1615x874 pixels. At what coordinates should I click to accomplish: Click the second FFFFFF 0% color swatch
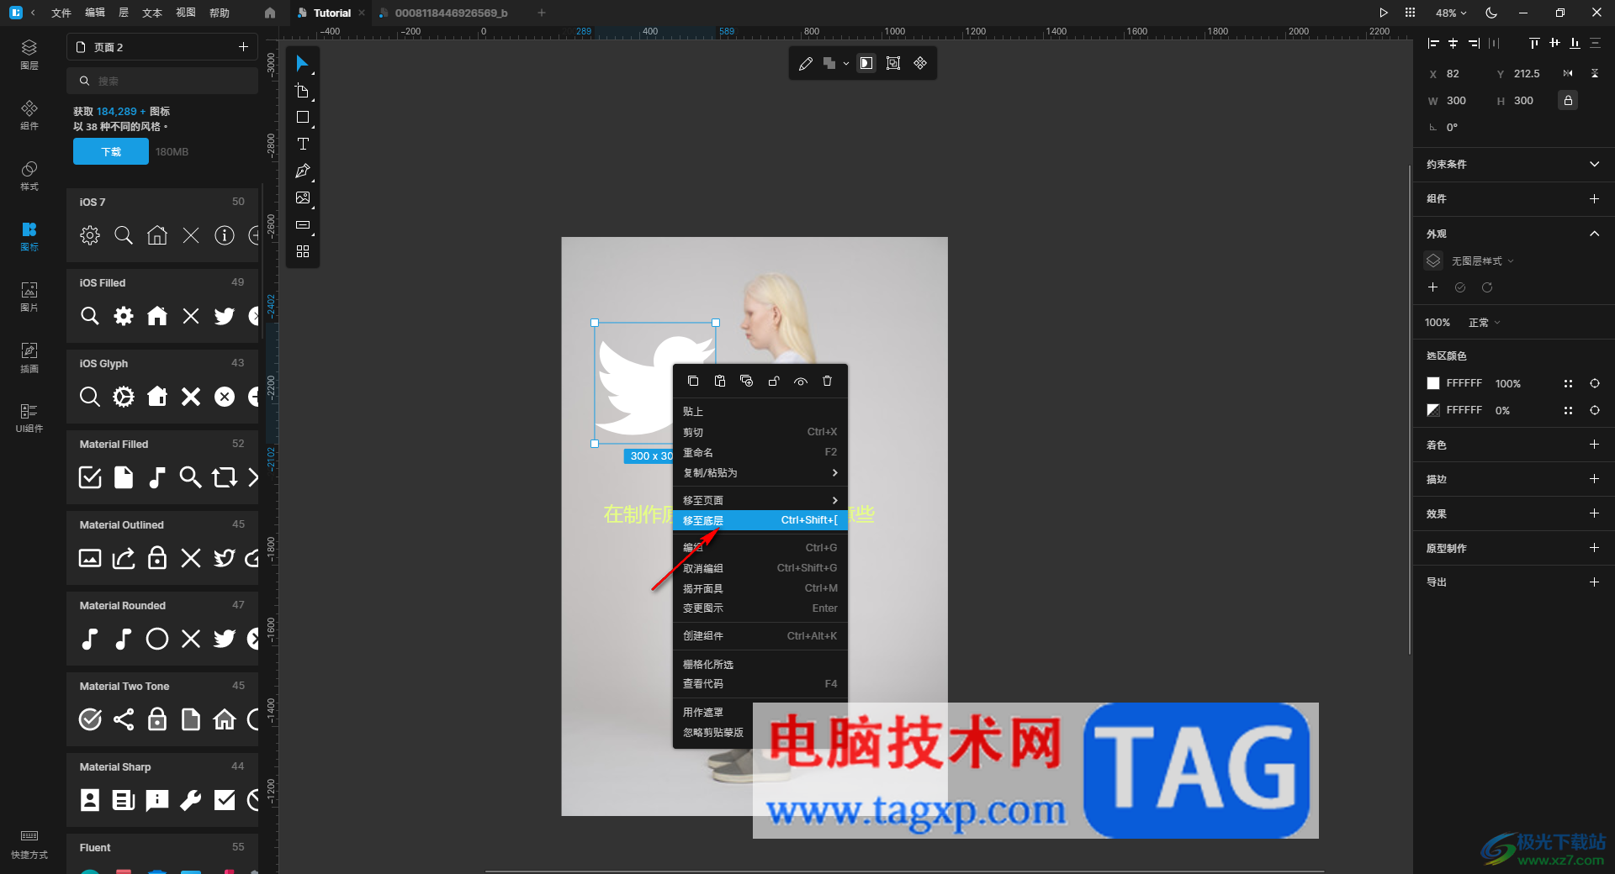click(x=1433, y=410)
